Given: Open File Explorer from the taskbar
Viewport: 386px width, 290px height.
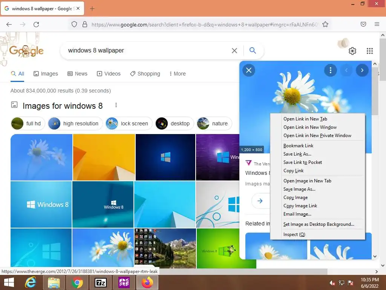Looking at the screenshot, I should [54, 282].
